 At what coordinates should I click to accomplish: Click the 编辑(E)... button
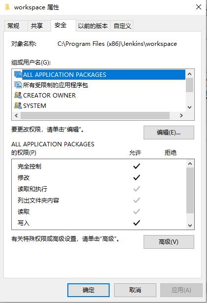pos(169,133)
